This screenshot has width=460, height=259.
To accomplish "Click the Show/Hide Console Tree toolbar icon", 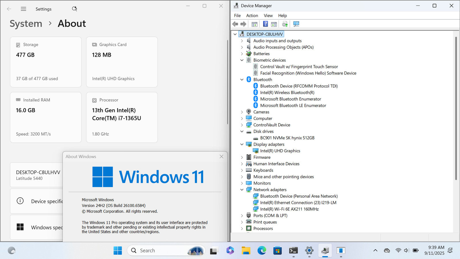I will (x=254, y=24).
